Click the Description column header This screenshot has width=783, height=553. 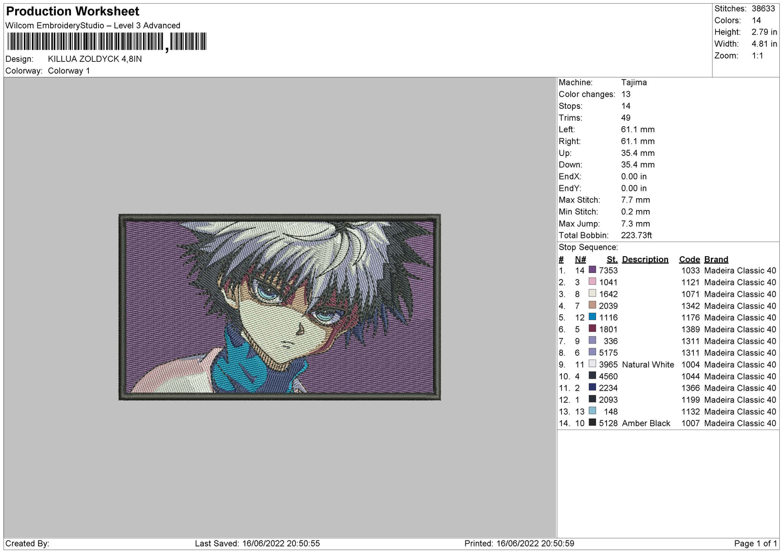[x=644, y=259]
